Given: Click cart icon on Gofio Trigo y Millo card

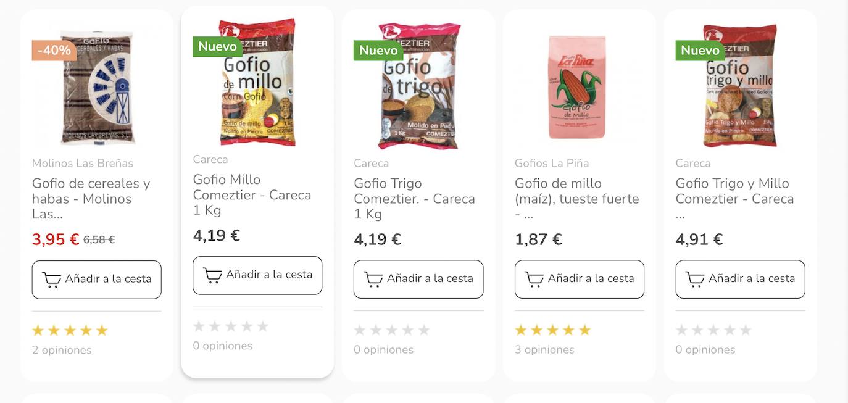Looking at the screenshot, I should click(695, 280).
